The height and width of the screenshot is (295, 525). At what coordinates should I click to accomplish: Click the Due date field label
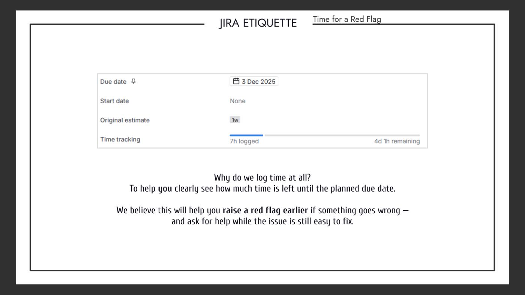click(113, 82)
